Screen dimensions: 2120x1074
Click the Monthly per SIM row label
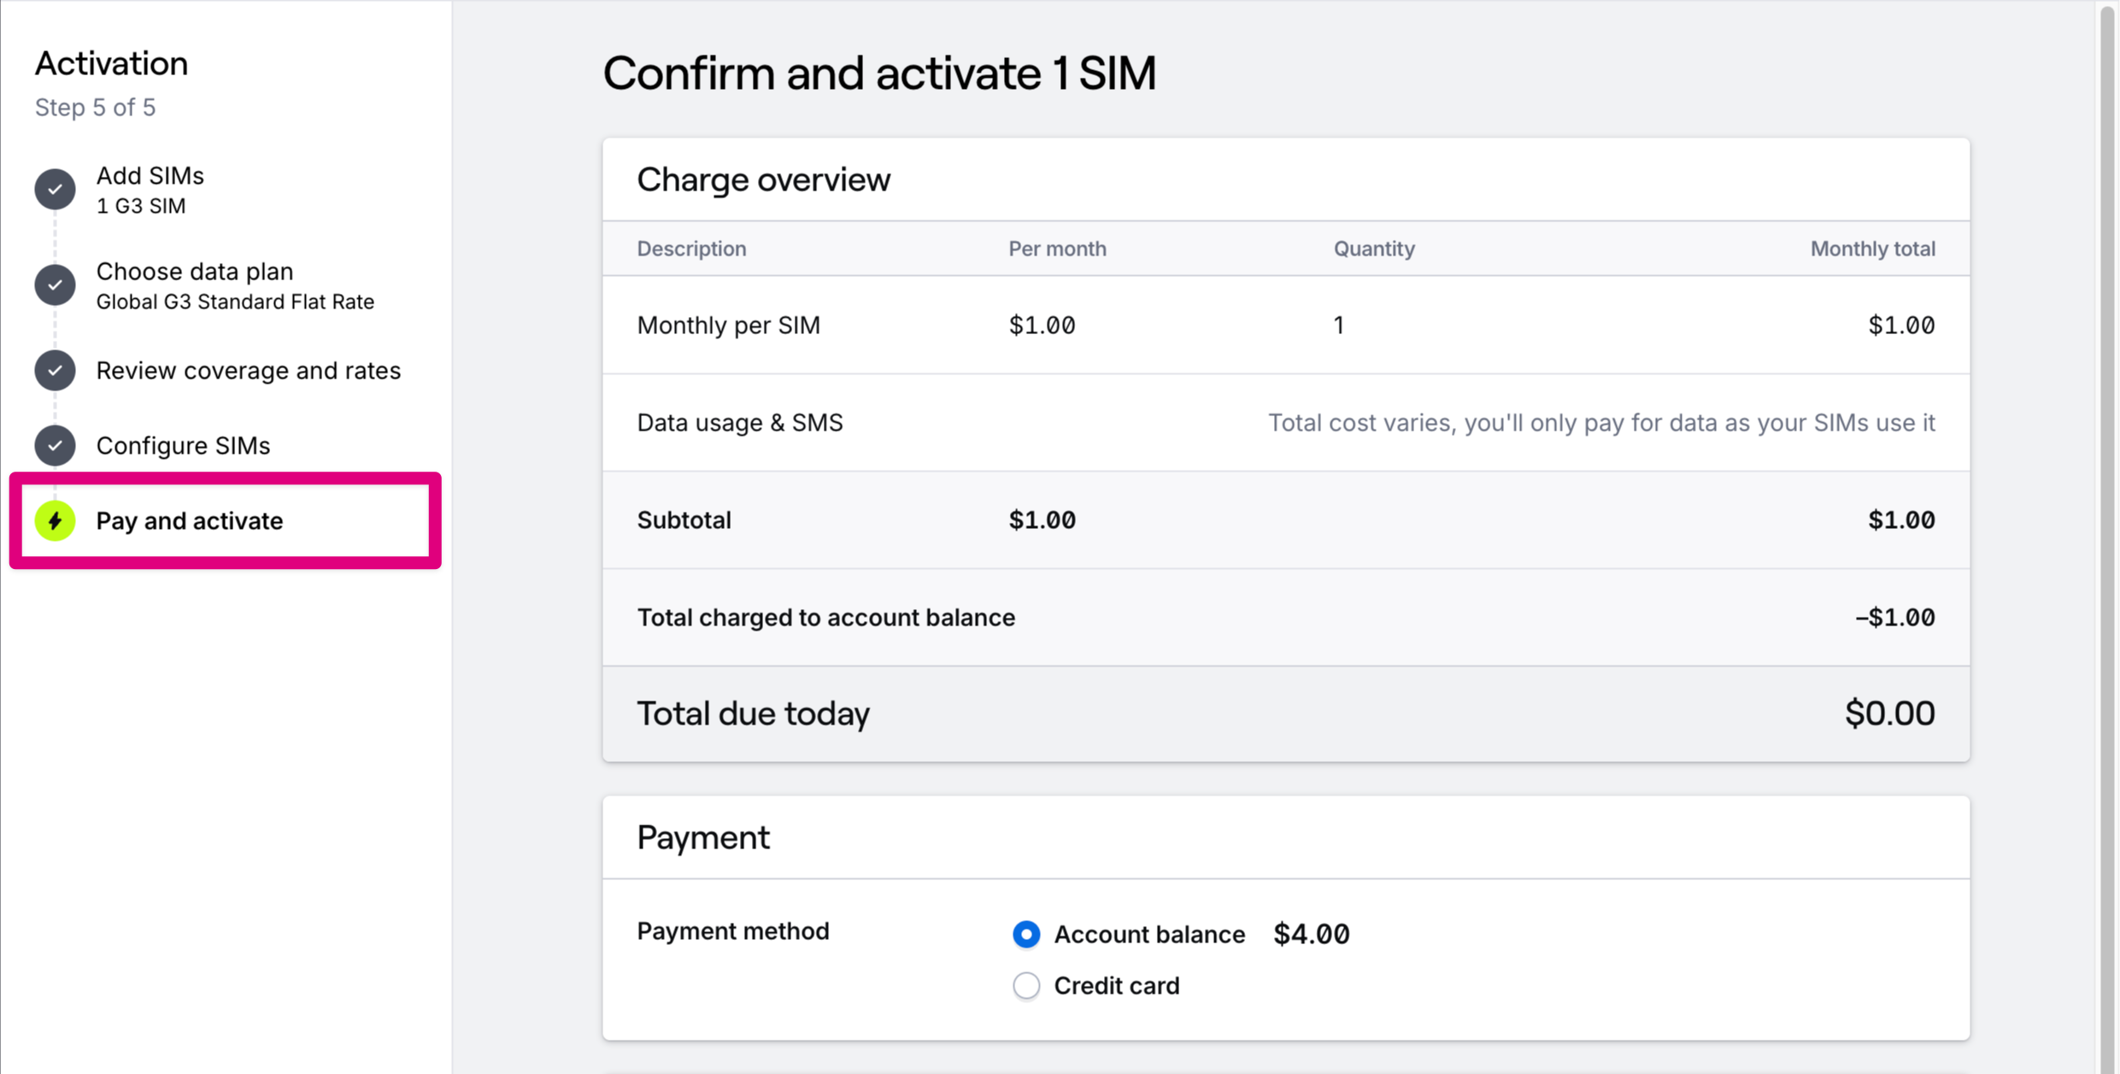[728, 325]
